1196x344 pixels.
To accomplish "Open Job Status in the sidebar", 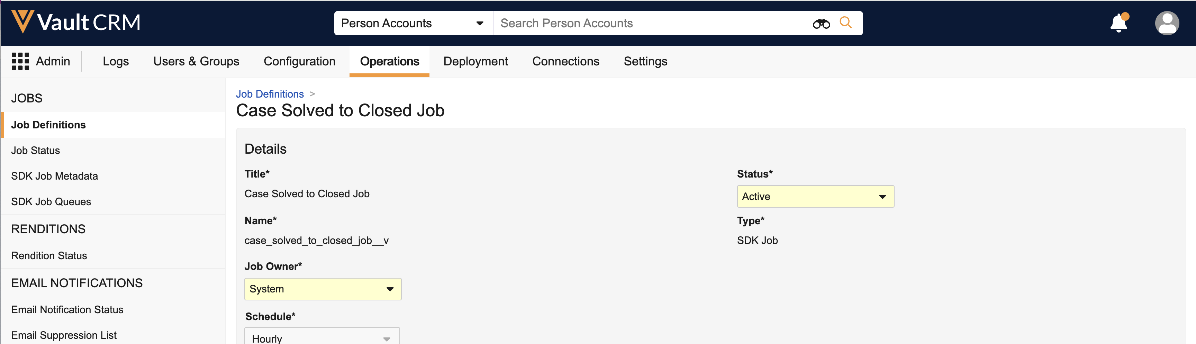I will (x=35, y=151).
